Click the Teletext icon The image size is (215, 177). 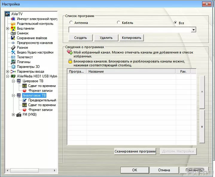point(13,57)
